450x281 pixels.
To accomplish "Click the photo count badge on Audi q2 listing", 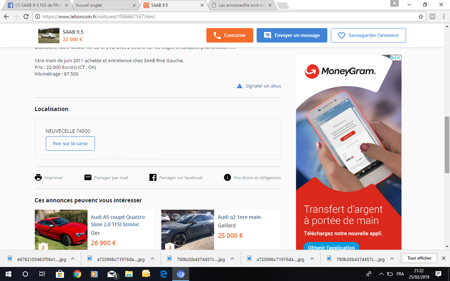I will [170, 247].
